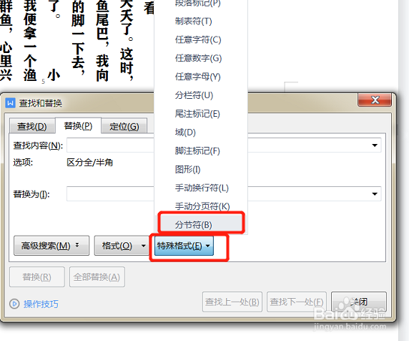The height and width of the screenshot is (341, 409).
Task: Click 查找上一处(B) button
Action: click(232, 302)
